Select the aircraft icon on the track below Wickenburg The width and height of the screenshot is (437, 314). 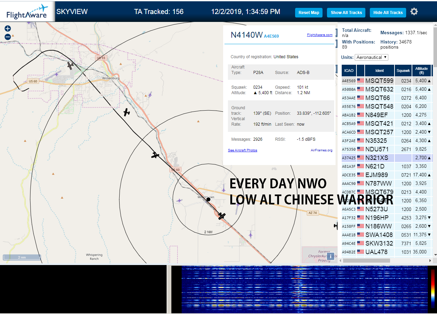click(126, 112)
